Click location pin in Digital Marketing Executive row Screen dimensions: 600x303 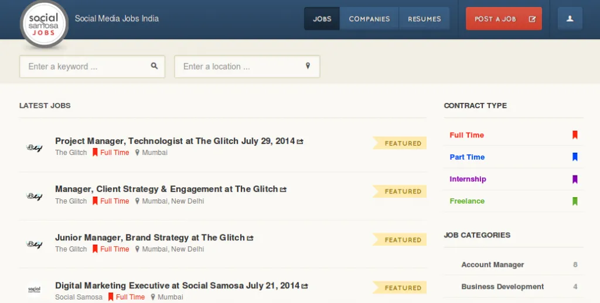click(x=153, y=297)
